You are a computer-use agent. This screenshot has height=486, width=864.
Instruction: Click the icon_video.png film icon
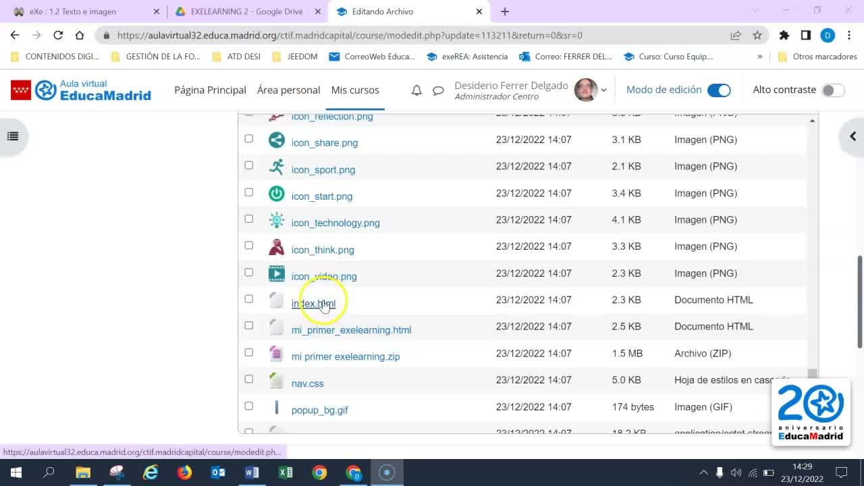point(276,273)
